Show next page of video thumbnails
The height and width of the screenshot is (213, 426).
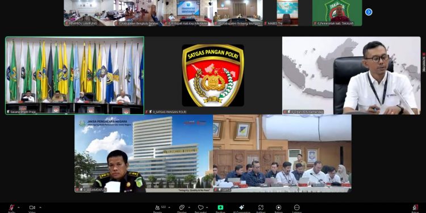click(369, 12)
